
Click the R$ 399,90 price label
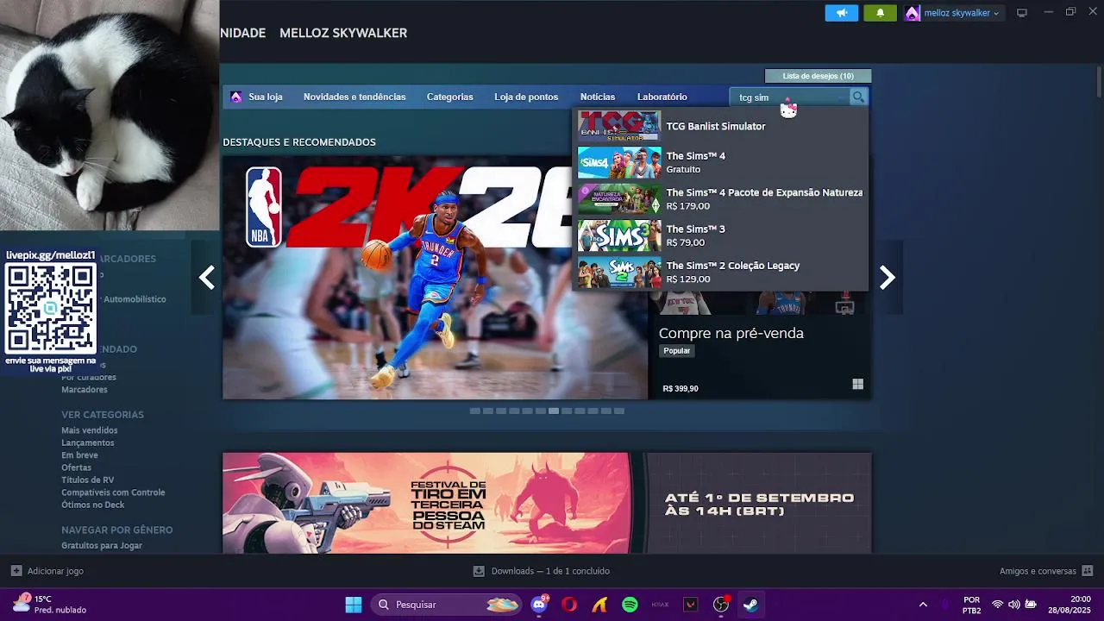click(x=681, y=389)
